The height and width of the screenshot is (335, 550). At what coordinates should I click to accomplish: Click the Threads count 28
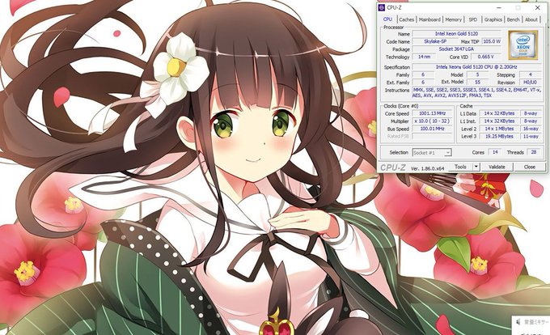pos(534,152)
